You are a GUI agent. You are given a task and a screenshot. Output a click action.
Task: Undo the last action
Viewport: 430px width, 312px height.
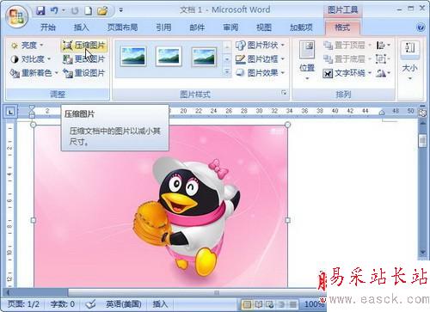pos(54,11)
